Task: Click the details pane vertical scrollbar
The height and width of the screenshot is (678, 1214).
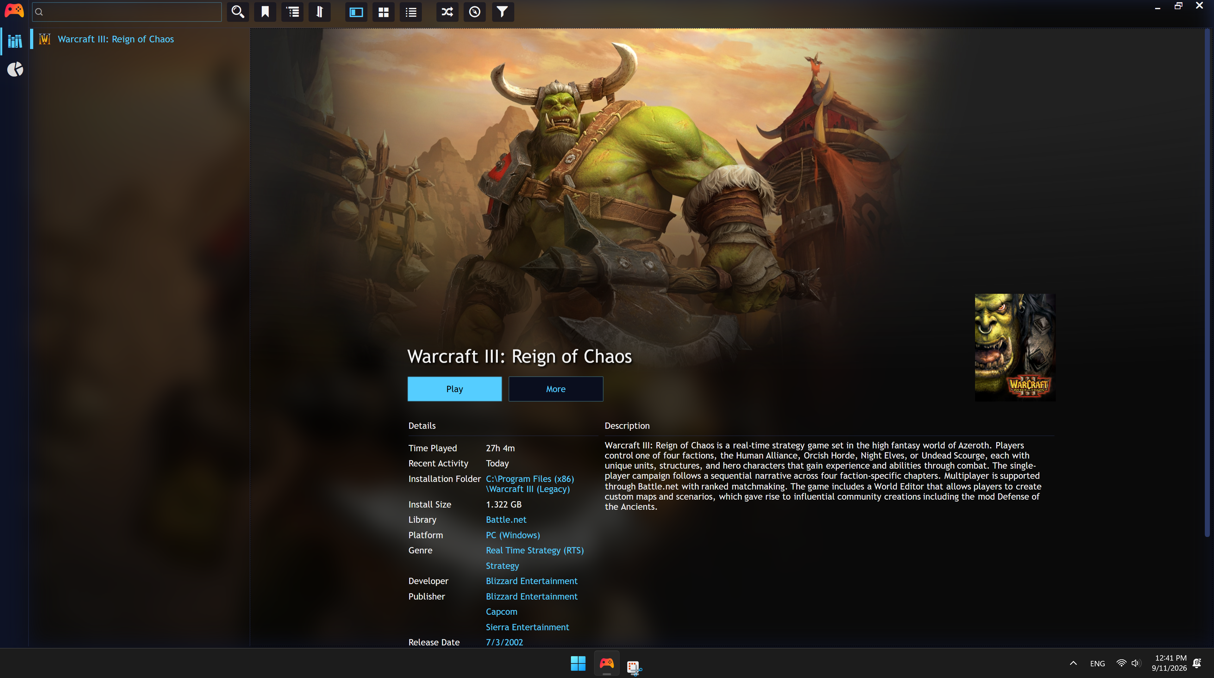Action: click(1207, 282)
